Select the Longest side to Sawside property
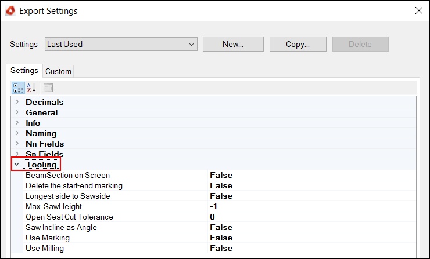 68,196
